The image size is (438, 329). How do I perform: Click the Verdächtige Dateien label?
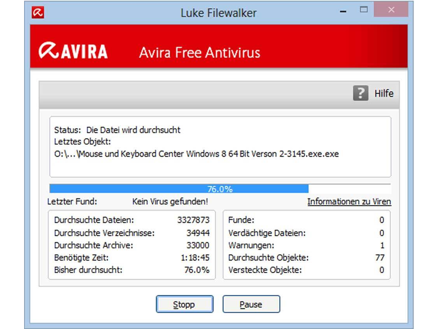click(267, 233)
